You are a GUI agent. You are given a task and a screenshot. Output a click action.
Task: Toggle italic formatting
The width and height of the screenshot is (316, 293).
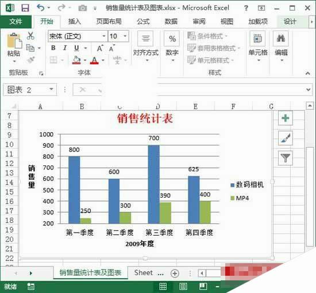tap(65, 48)
